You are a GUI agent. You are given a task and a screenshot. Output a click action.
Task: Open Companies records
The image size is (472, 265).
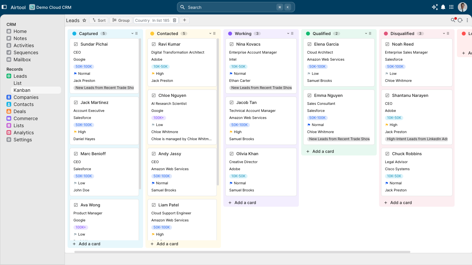point(26,97)
